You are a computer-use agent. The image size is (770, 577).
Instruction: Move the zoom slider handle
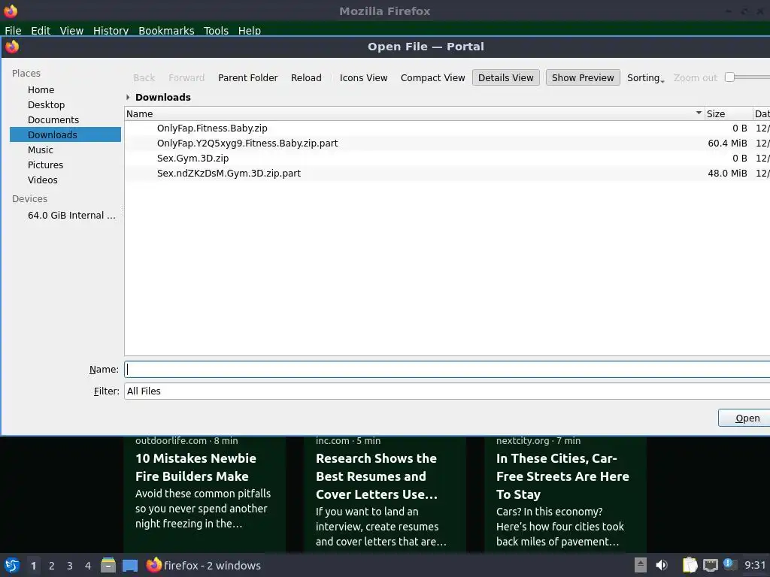(729, 77)
